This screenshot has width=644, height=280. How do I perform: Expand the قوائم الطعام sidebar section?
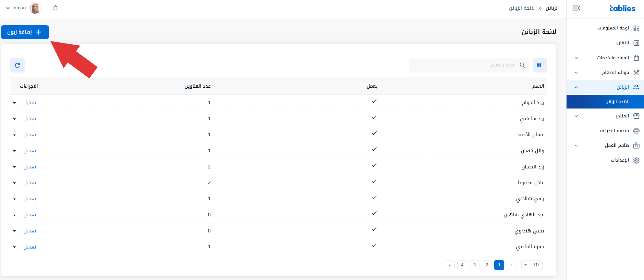pyautogui.click(x=576, y=73)
